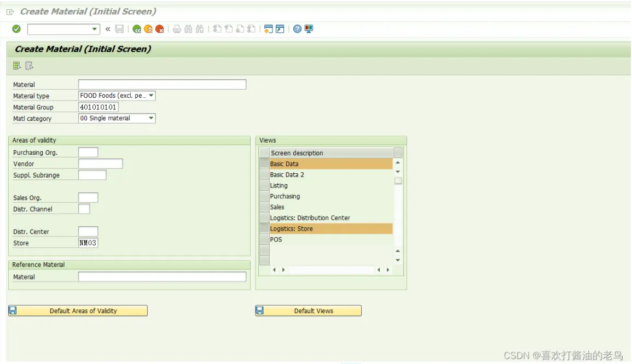Click the Generate Shortcut icon

tap(280, 29)
